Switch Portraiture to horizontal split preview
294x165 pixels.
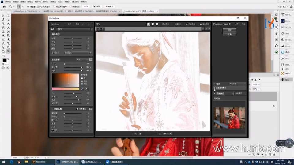tap(153, 24)
